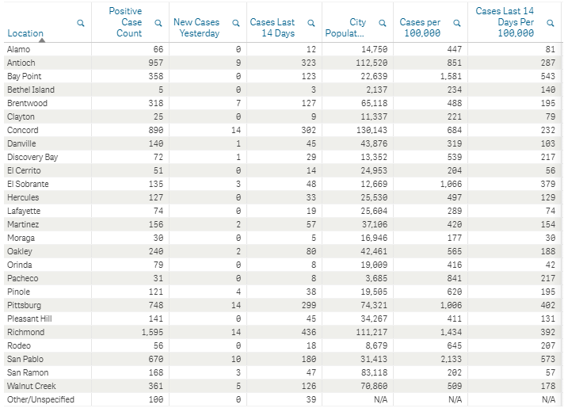This screenshot has height=412, width=564.
Task: Open search for Cases Last 14 Days column
Action: point(311,23)
